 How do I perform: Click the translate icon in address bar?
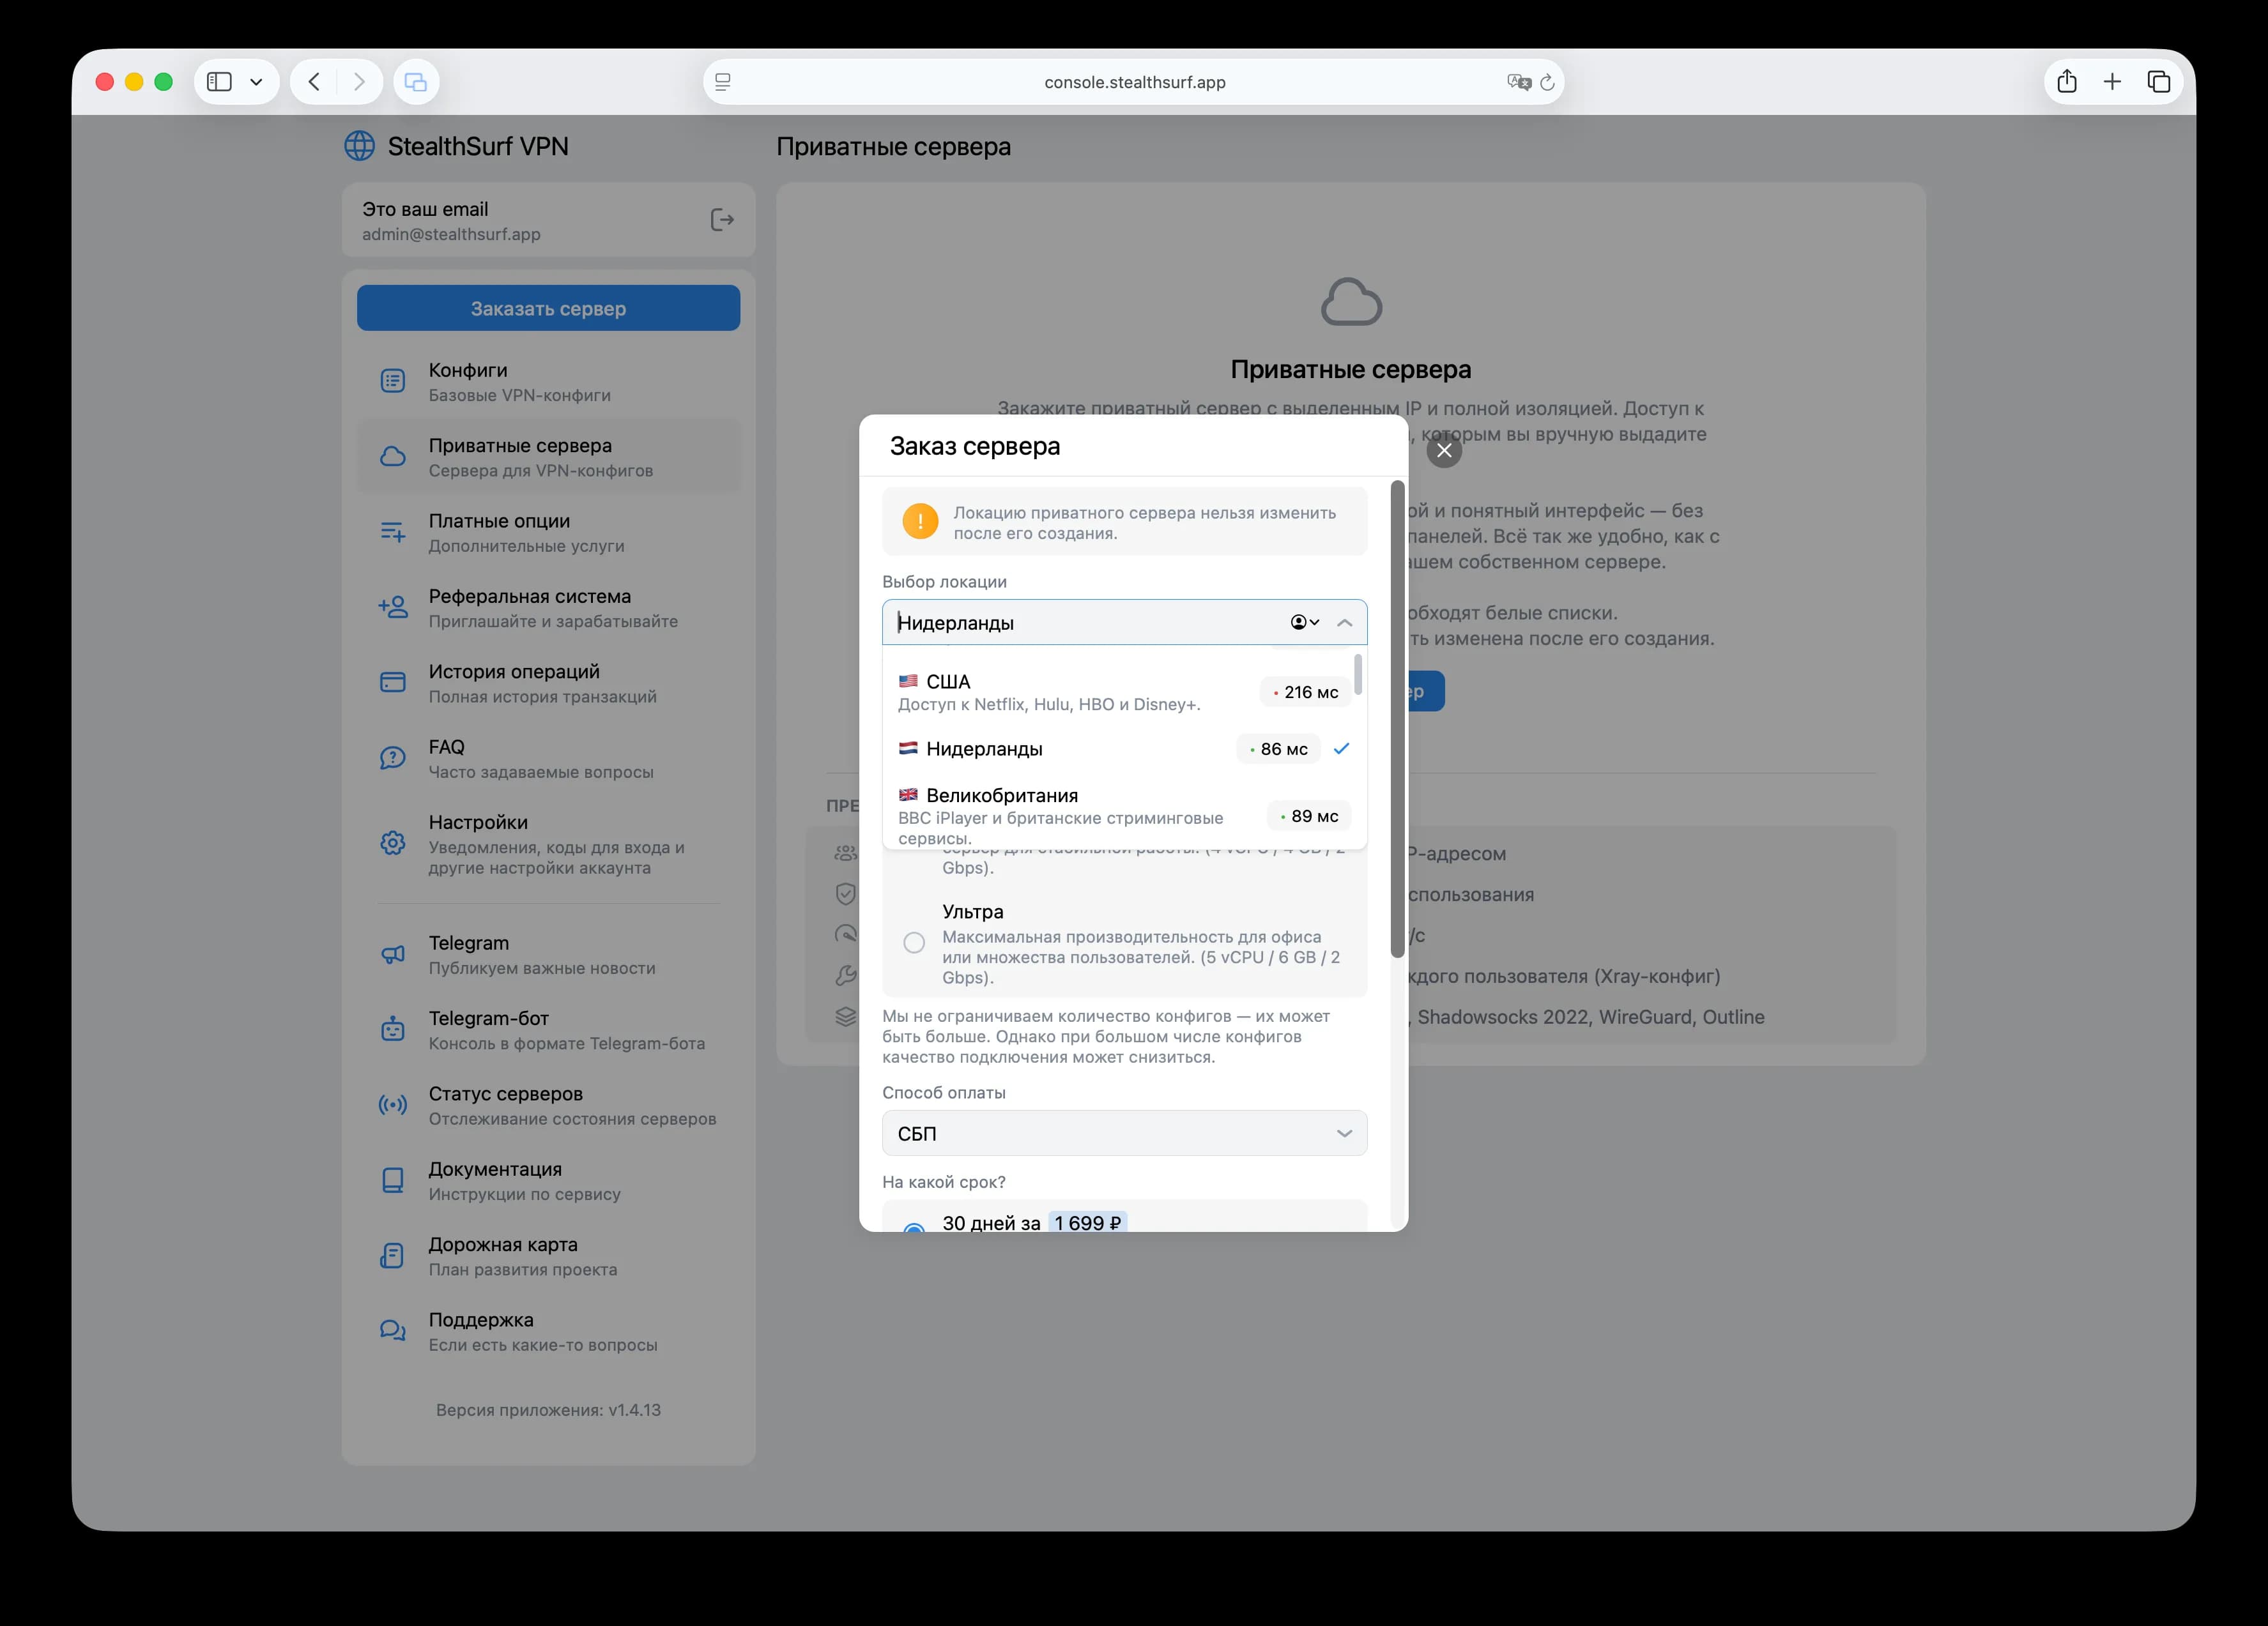tap(1518, 82)
